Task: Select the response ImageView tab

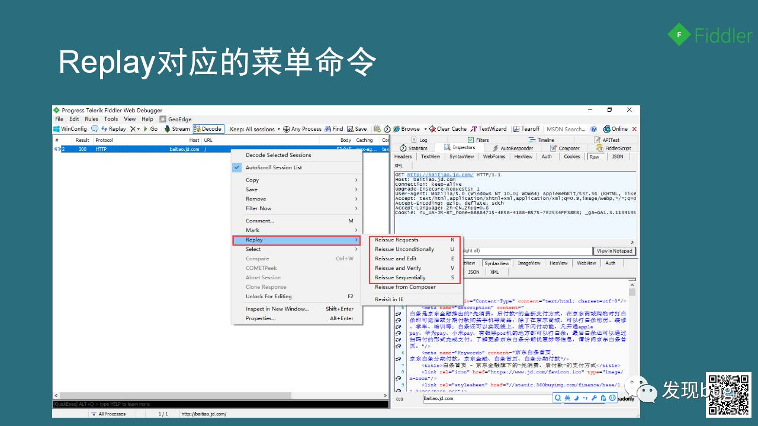Action: click(529, 263)
